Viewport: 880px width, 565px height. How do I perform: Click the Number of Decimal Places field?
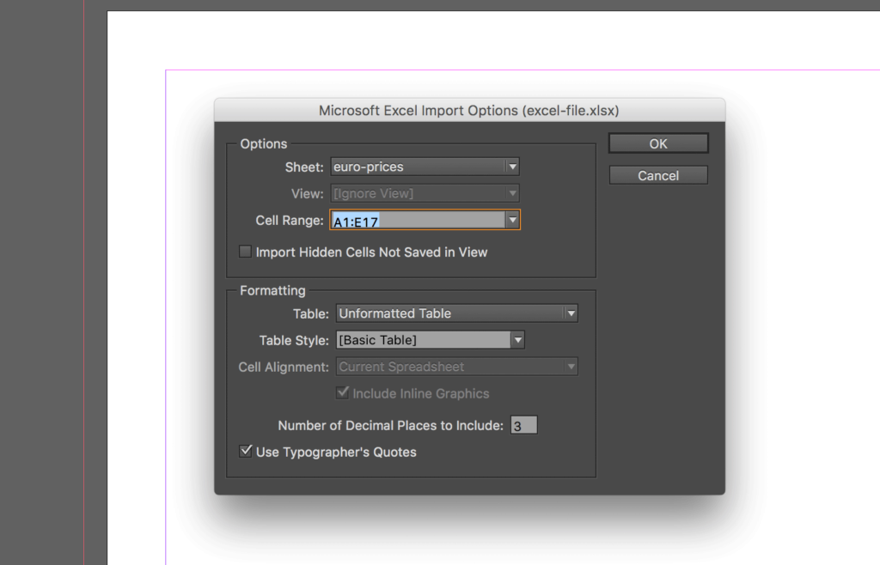tap(523, 424)
